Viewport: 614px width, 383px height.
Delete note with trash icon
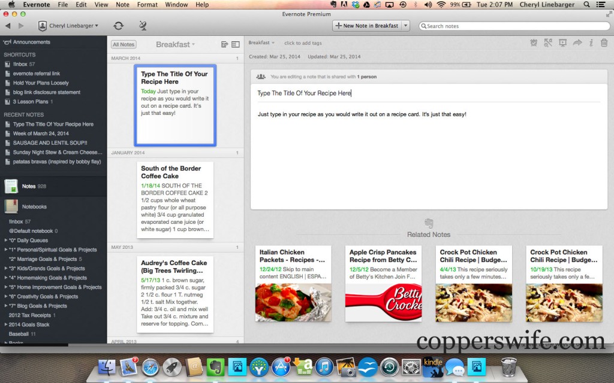click(604, 43)
